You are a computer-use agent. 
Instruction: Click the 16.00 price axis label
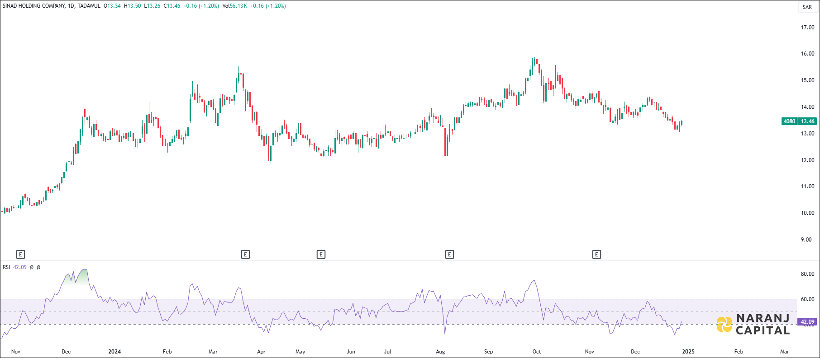click(x=807, y=54)
